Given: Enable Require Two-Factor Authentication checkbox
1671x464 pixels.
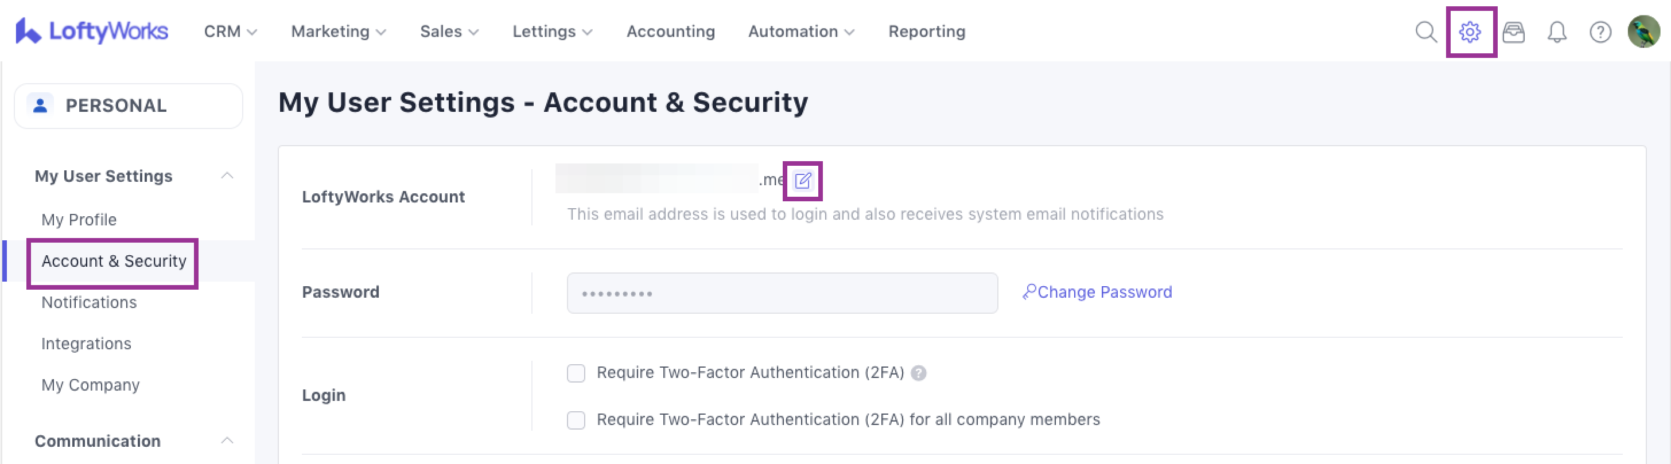Looking at the screenshot, I should (576, 373).
